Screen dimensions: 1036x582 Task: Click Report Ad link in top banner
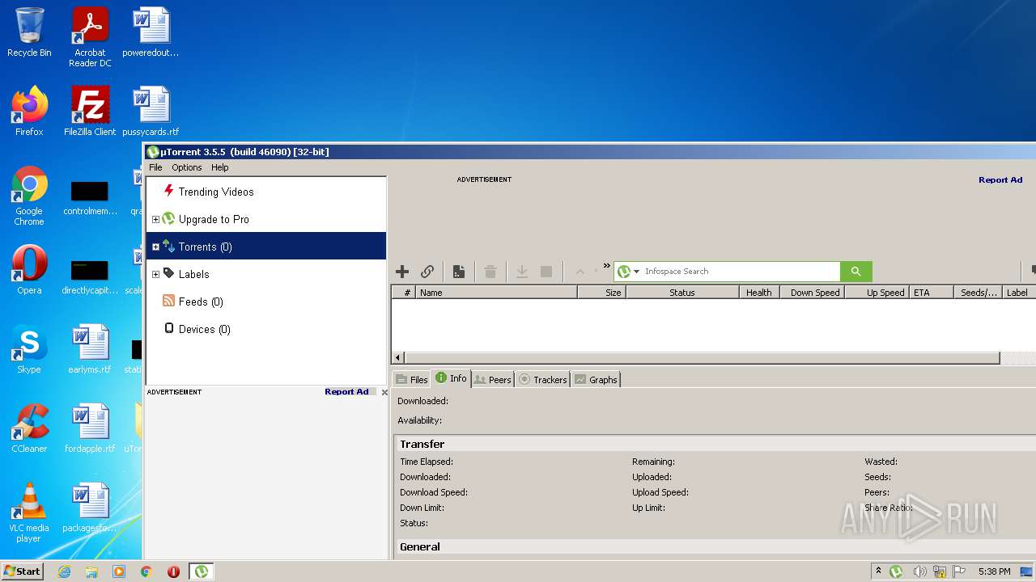click(1000, 179)
